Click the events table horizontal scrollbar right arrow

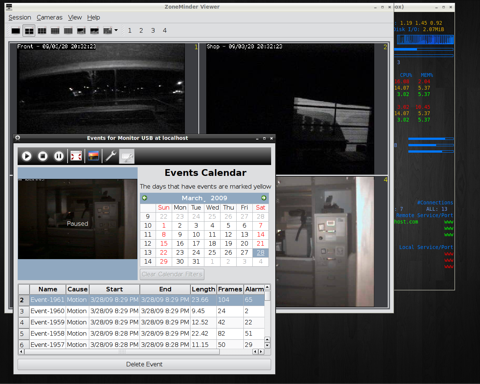[x=261, y=352]
